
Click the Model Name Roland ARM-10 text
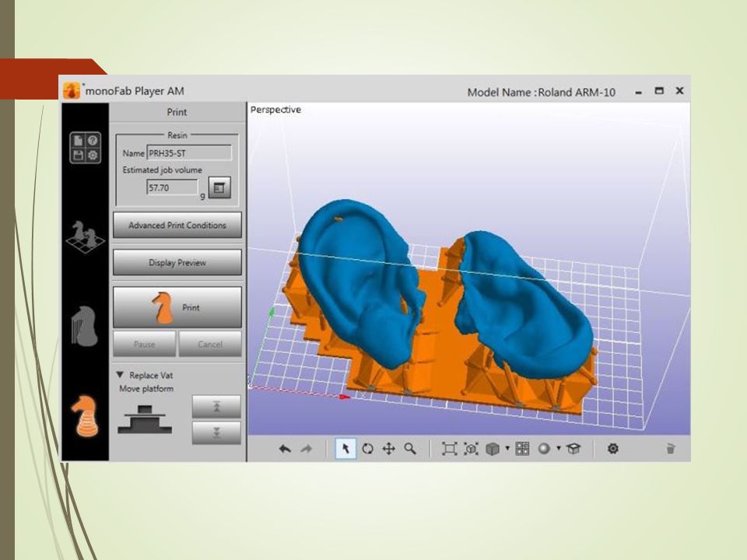coord(542,93)
